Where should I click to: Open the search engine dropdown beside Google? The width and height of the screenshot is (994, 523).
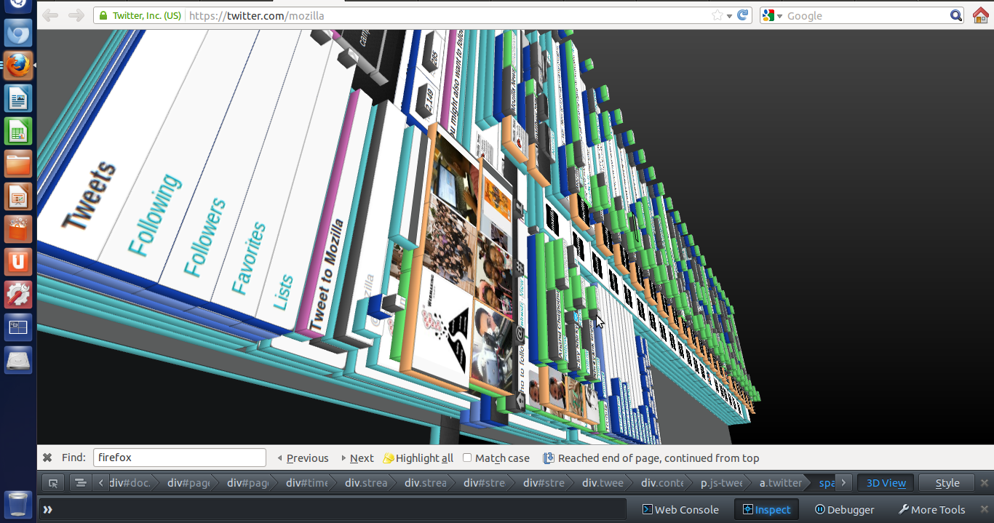(779, 16)
